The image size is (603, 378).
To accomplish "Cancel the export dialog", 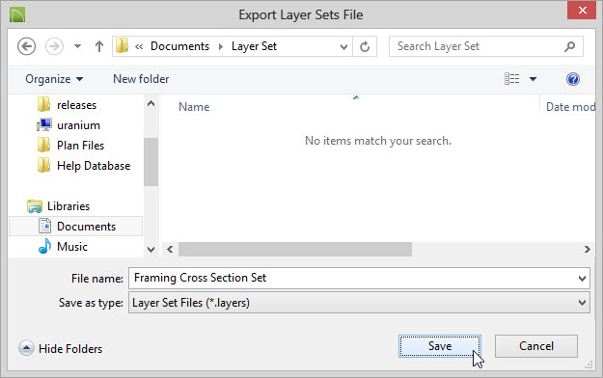I will 536,346.
